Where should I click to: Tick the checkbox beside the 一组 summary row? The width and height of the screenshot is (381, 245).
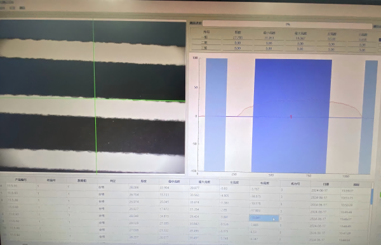[x=380, y=39]
